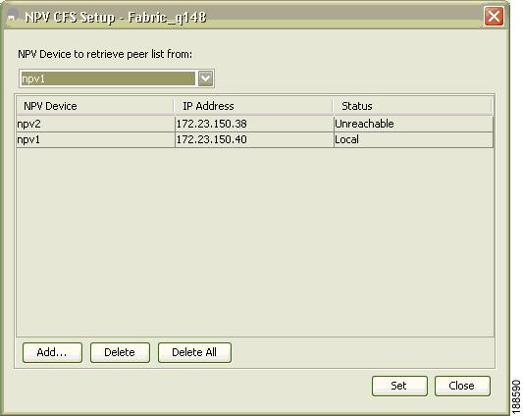Click the Delete button
Image resolution: width=523 pixels, height=416 pixels.
[120, 352]
